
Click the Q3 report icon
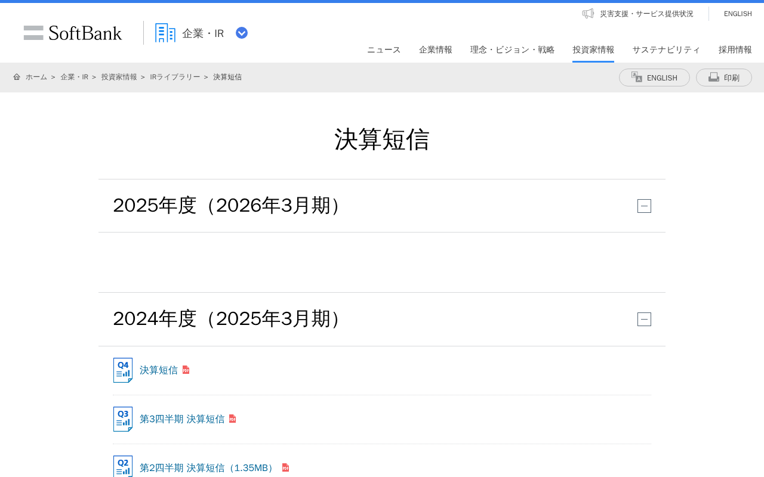coord(123,419)
